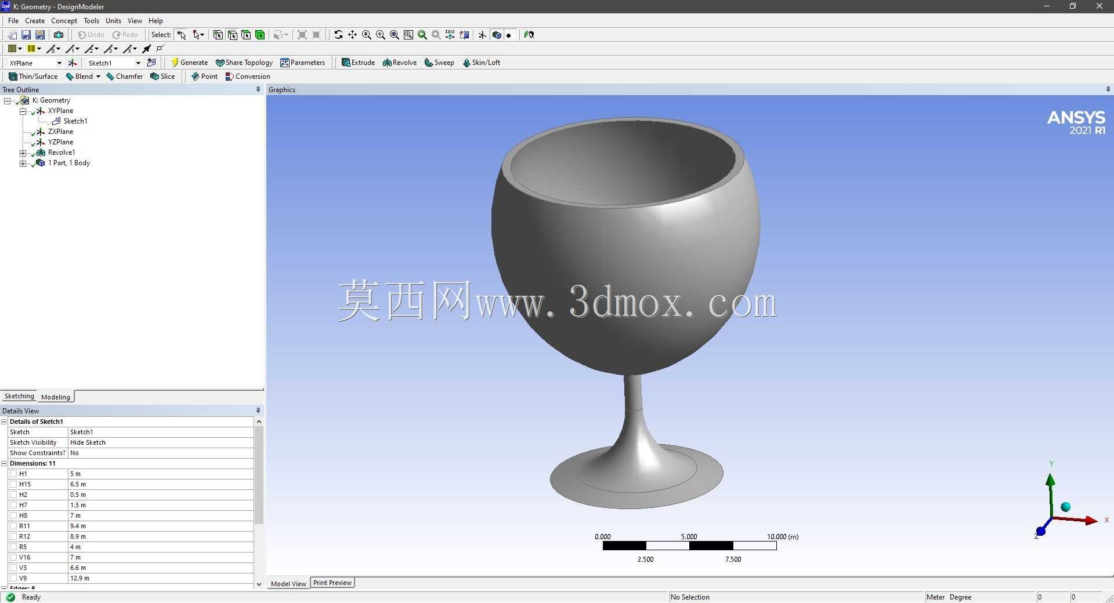Screen dimensions: 1114x603
Task: Click the New Sketch icon beside Sketch1
Action: pyautogui.click(x=152, y=63)
